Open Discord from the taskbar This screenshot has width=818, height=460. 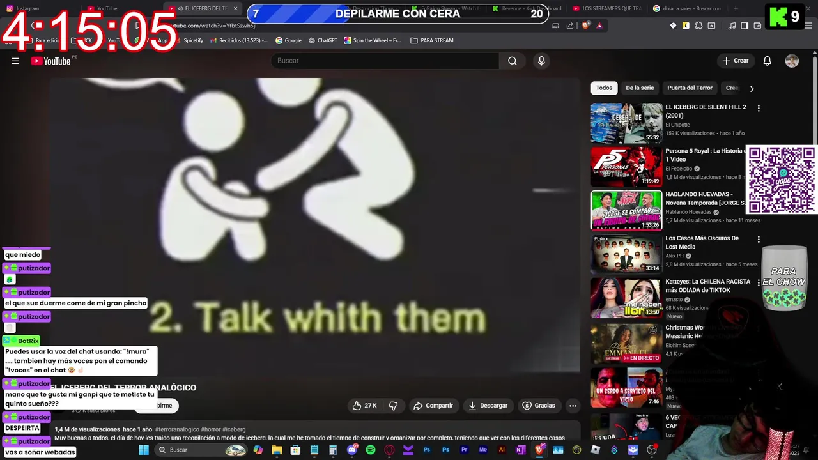click(x=352, y=450)
